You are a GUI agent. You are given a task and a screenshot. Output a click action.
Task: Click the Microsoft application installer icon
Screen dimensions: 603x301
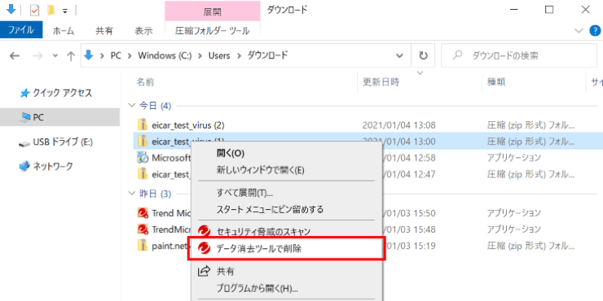[143, 157]
